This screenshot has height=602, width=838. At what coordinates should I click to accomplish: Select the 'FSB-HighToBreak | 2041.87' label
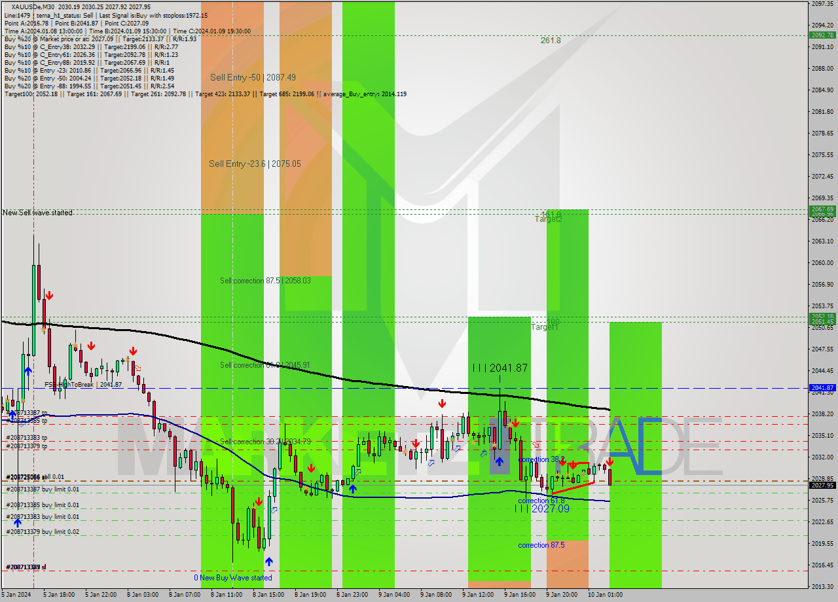click(x=83, y=385)
